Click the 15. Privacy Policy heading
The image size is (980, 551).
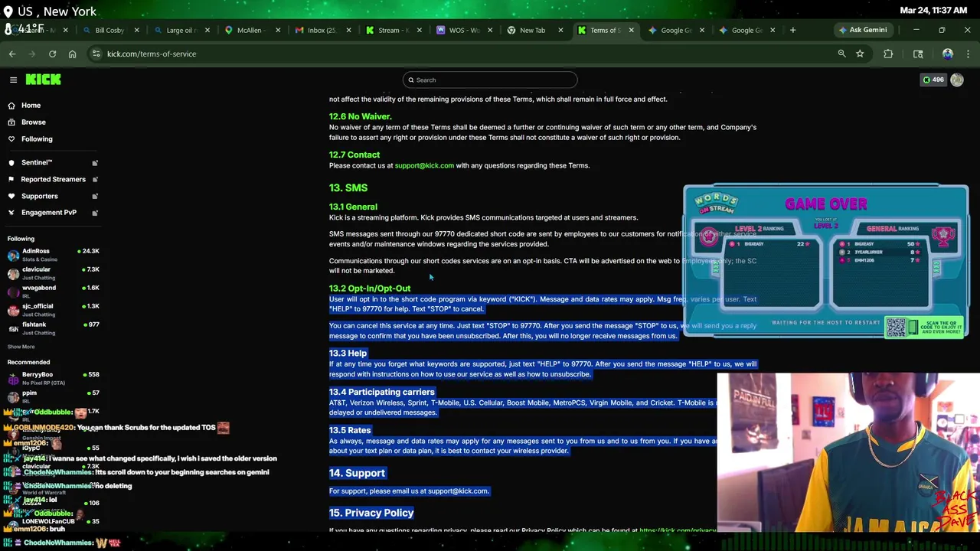click(x=371, y=513)
